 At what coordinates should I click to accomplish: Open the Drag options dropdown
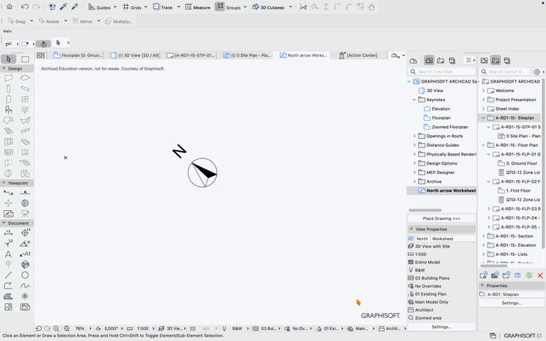pyautogui.click(x=31, y=21)
